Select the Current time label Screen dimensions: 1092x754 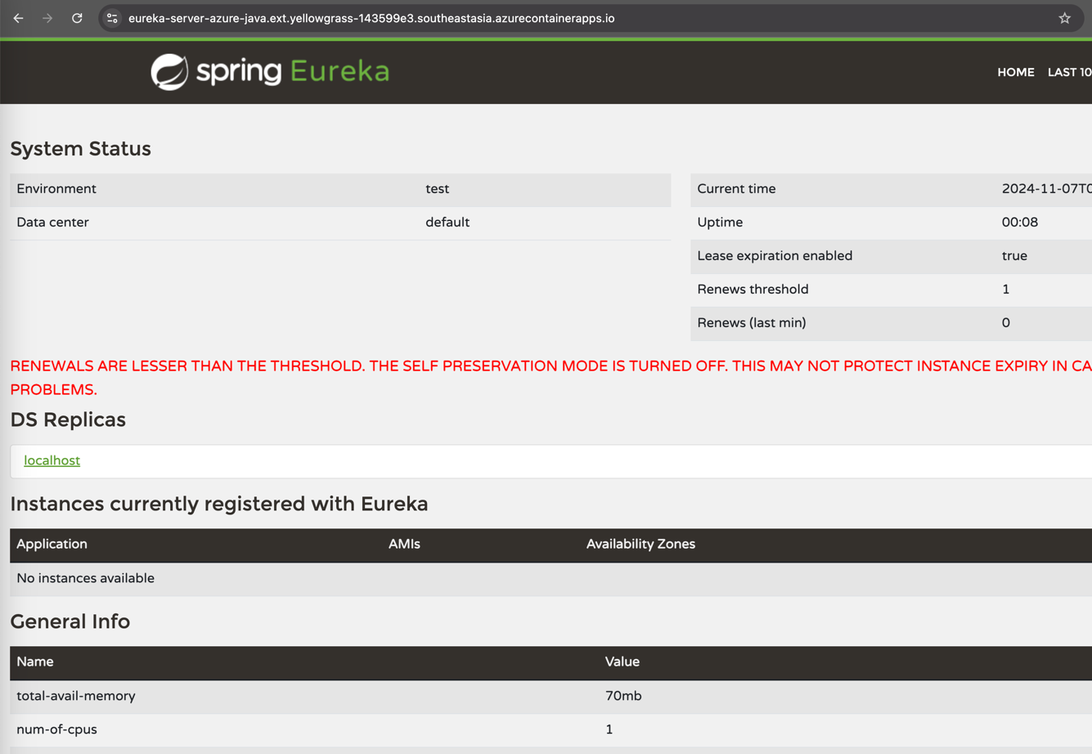tap(736, 189)
